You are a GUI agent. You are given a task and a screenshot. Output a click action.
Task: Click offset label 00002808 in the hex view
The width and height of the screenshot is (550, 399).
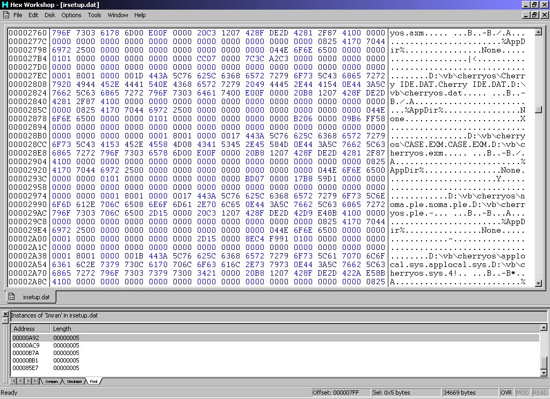click(28, 84)
